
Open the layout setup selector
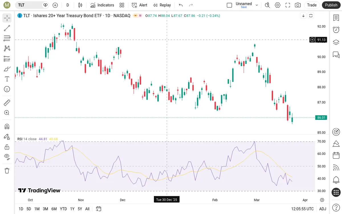point(229,5)
